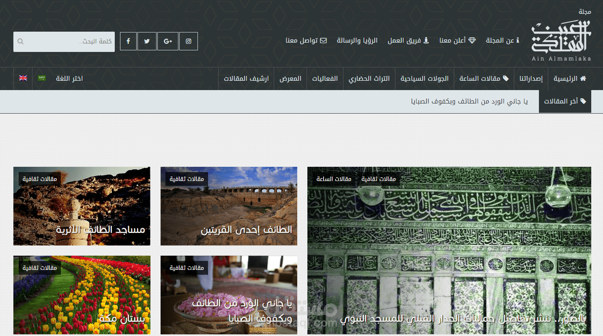
Task: Open the إصداراتنا navigation entry
Action: [x=531, y=78]
